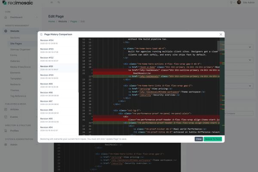The height and width of the screenshot is (172, 258).
Task: Open the first dropdown in the Edit Page right panel
Action: click(x=239, y=47)
